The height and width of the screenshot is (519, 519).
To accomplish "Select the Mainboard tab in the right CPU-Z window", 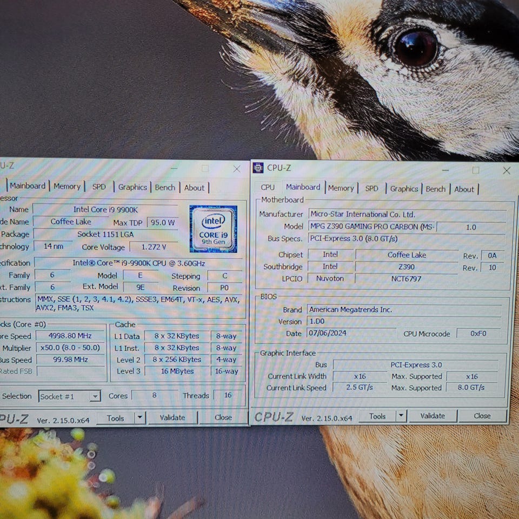I will pyautogui.click(x=303, y=188).
